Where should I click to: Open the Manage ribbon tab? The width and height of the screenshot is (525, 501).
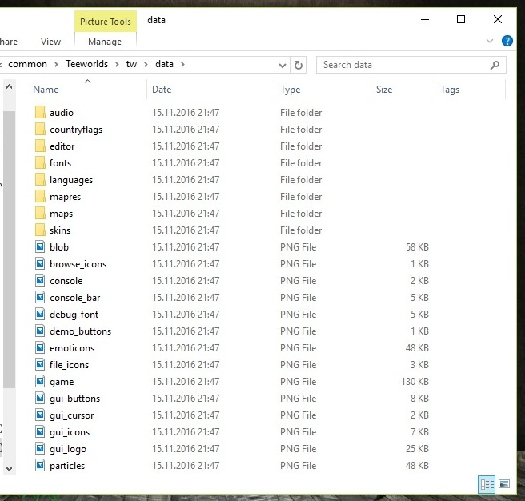[105, 42]
